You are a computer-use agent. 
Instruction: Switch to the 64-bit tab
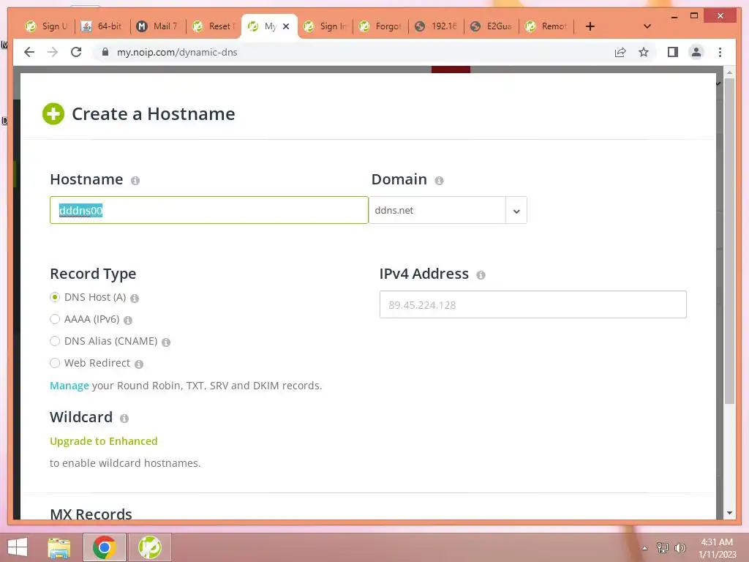(102, 26)
